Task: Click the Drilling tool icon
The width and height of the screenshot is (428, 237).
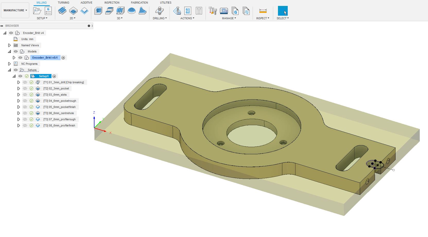Action: [160, 11]
